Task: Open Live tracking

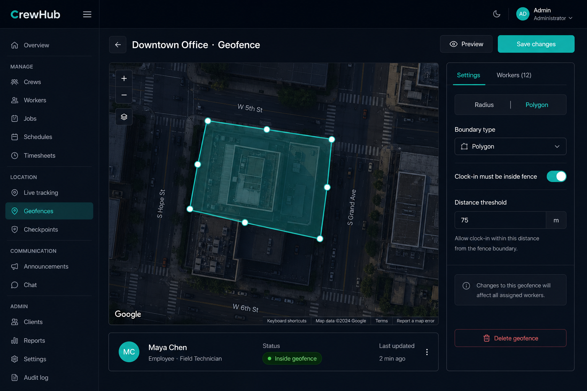Action: 49,193
